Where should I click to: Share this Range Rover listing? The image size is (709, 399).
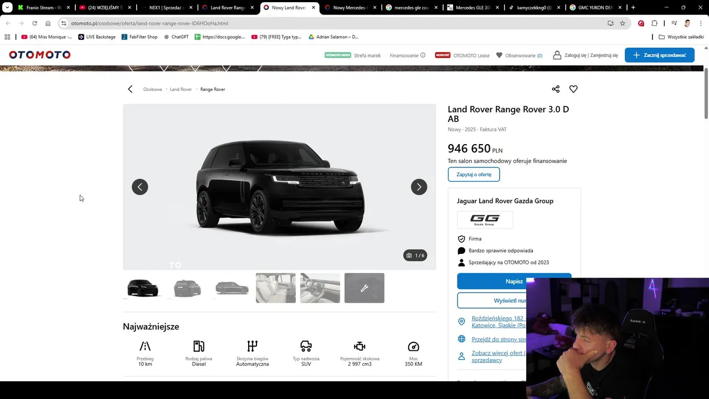556,89
